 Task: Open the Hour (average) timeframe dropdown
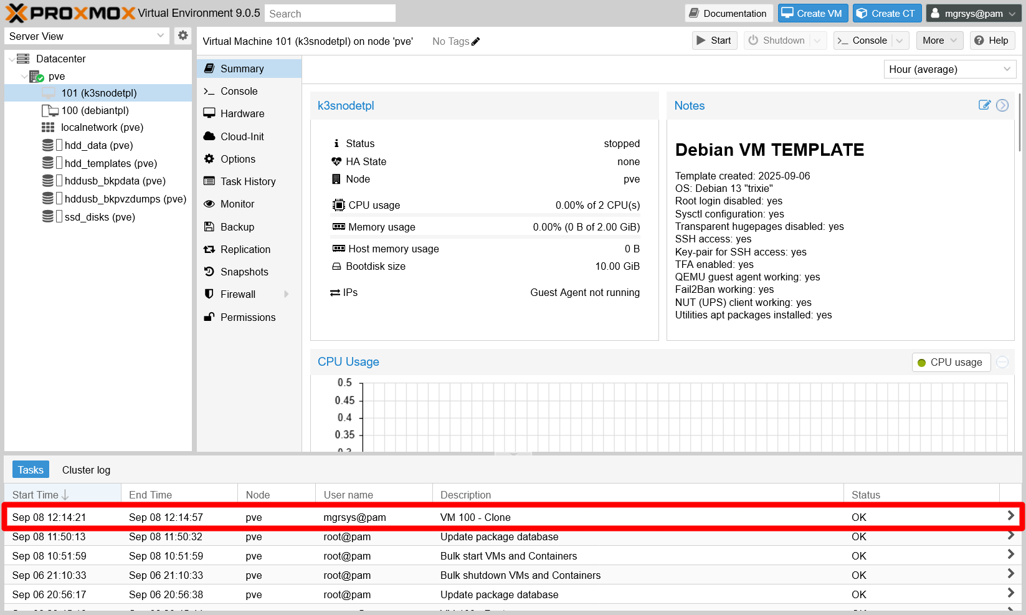click(x=949, y=69)
